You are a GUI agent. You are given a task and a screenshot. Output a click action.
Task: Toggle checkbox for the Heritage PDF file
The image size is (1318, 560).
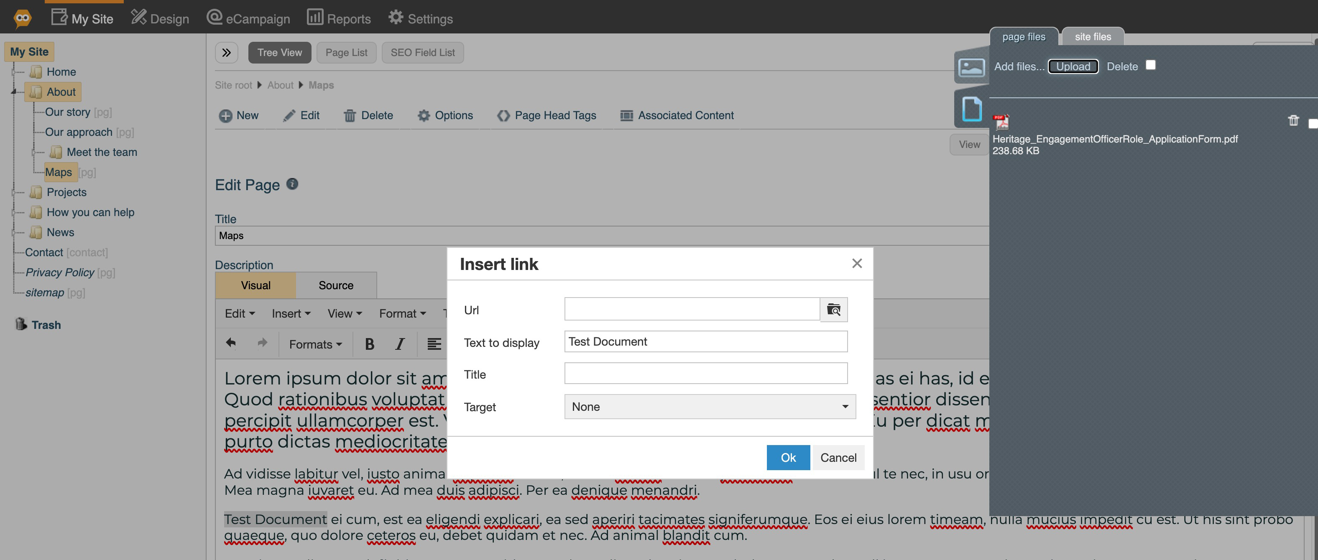[1313, 124]
